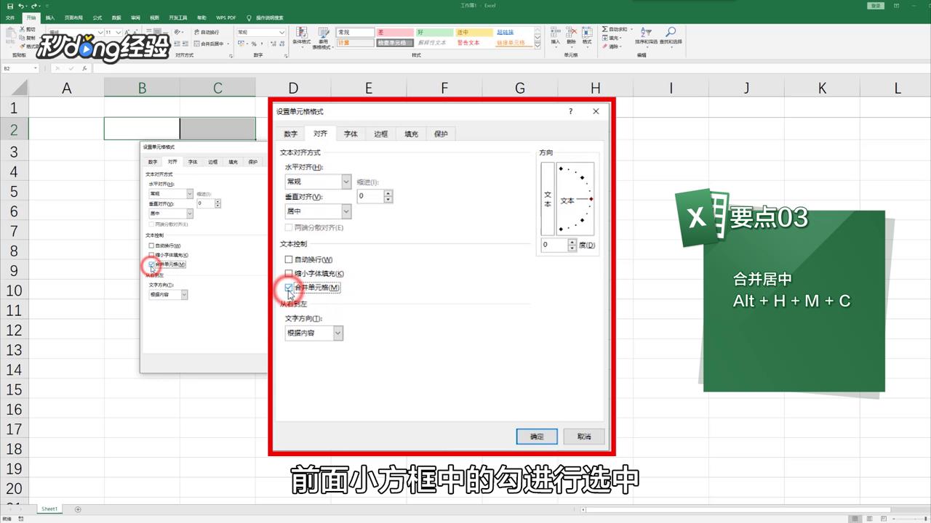Click the 取消 (Cancel) button
The height and width of the screenshot is (523, 931).
(584, 437)
